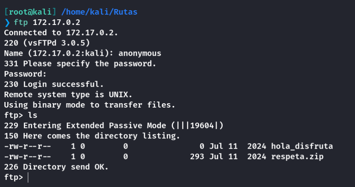Click the respeta.zip permissions string

28,157
